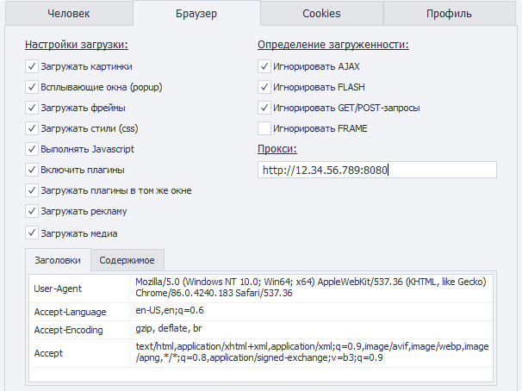Open the Содержимое sub-tab
The height and width of the screenshot is (391, 522).
(127, 260)
